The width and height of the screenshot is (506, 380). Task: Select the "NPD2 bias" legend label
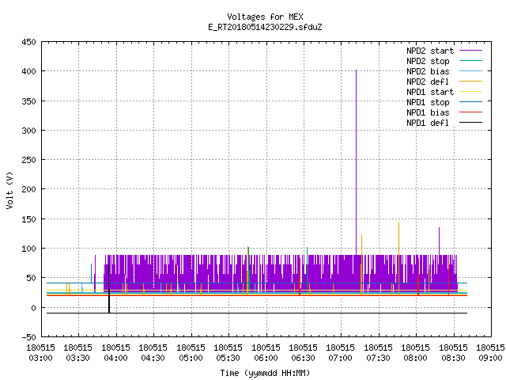(428, 71)
